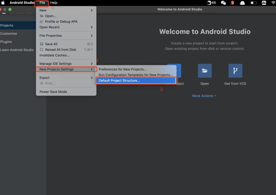Click the Get from VCS branch icon

[x=235, y=71]
